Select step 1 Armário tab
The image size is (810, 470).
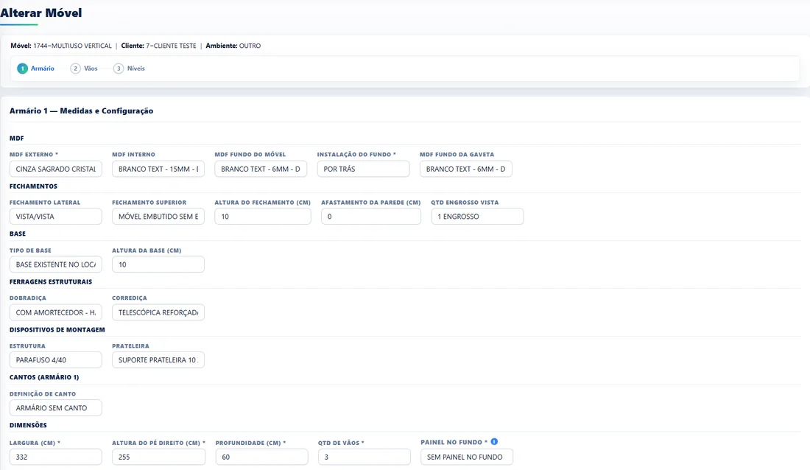pos(35,69)
